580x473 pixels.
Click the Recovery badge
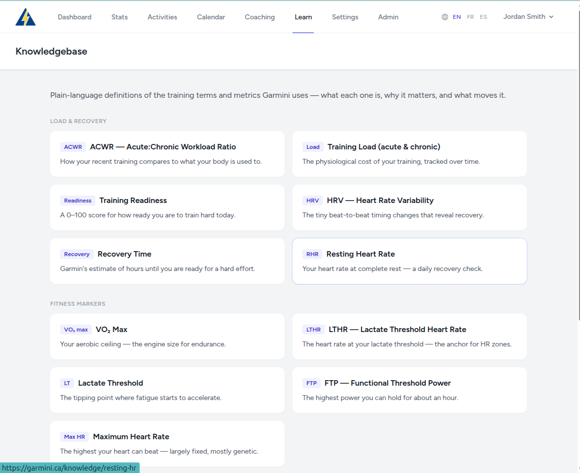tap(76, 254)
